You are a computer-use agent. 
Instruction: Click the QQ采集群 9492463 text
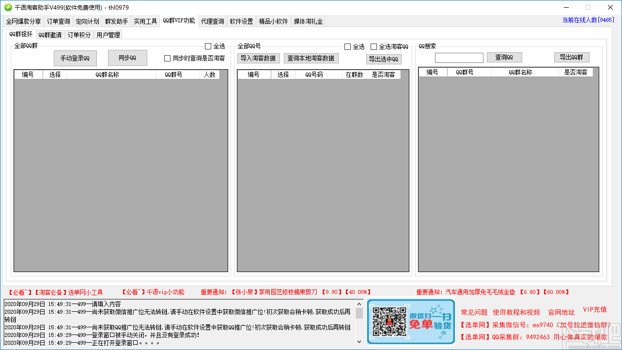pos(533,336)
